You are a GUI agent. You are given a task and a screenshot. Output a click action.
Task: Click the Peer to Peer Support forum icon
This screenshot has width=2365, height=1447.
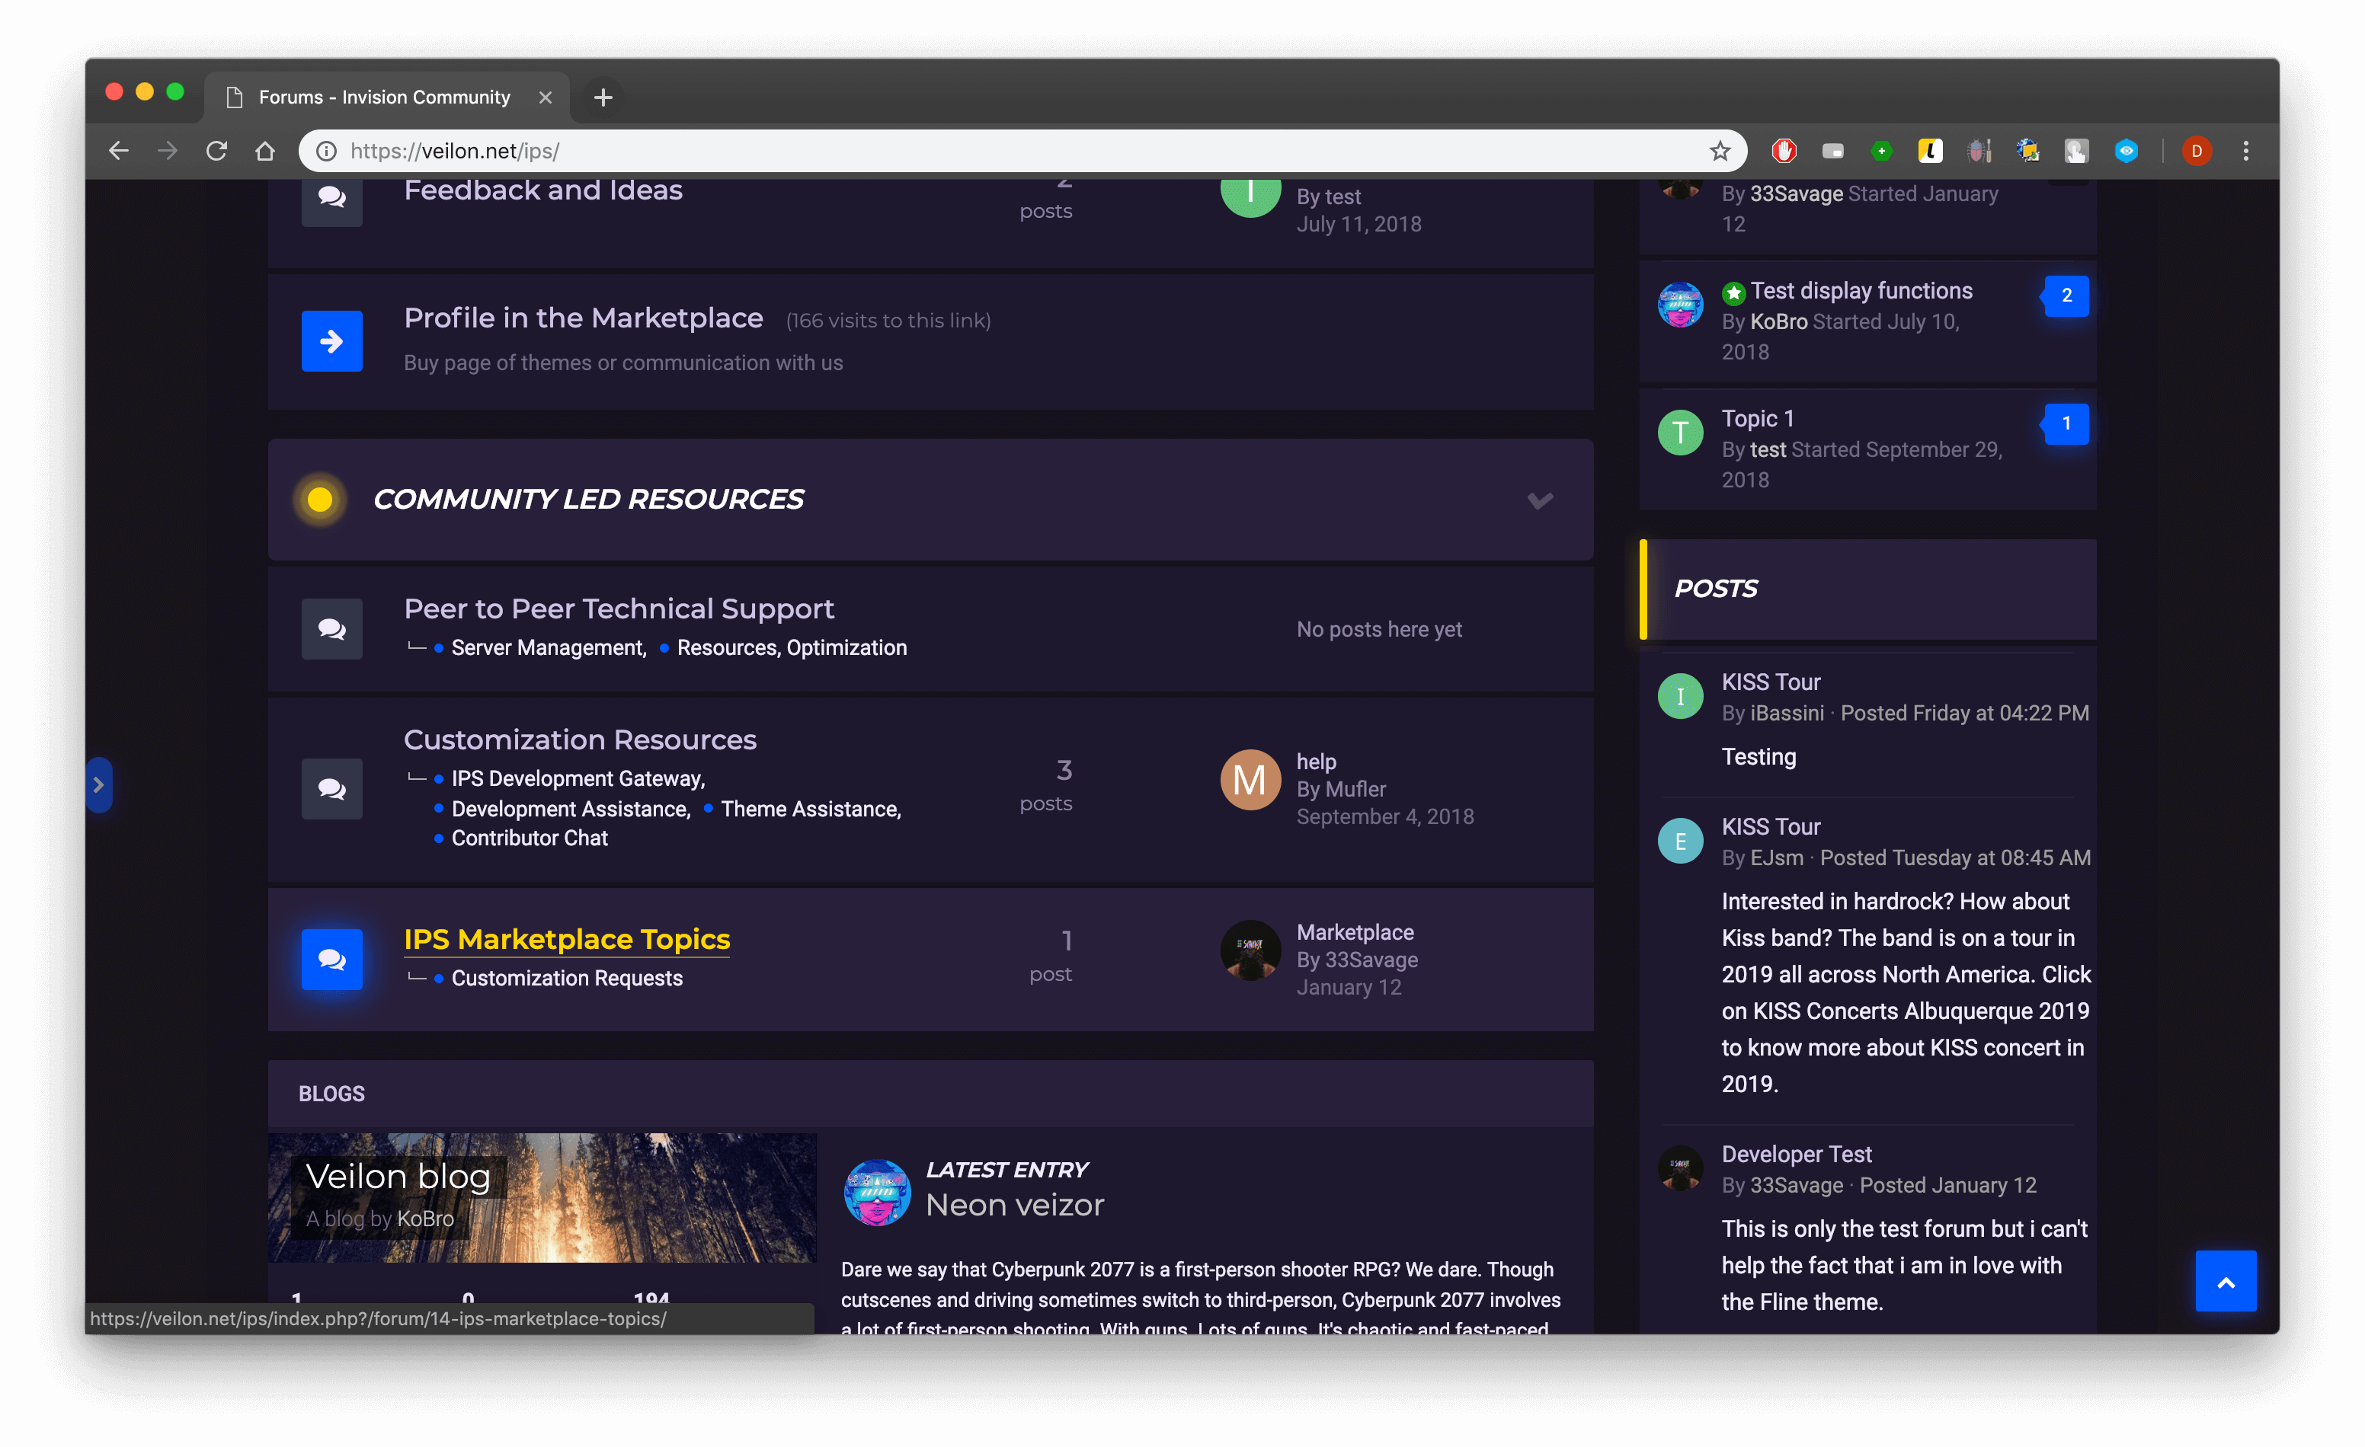[331, 628]
